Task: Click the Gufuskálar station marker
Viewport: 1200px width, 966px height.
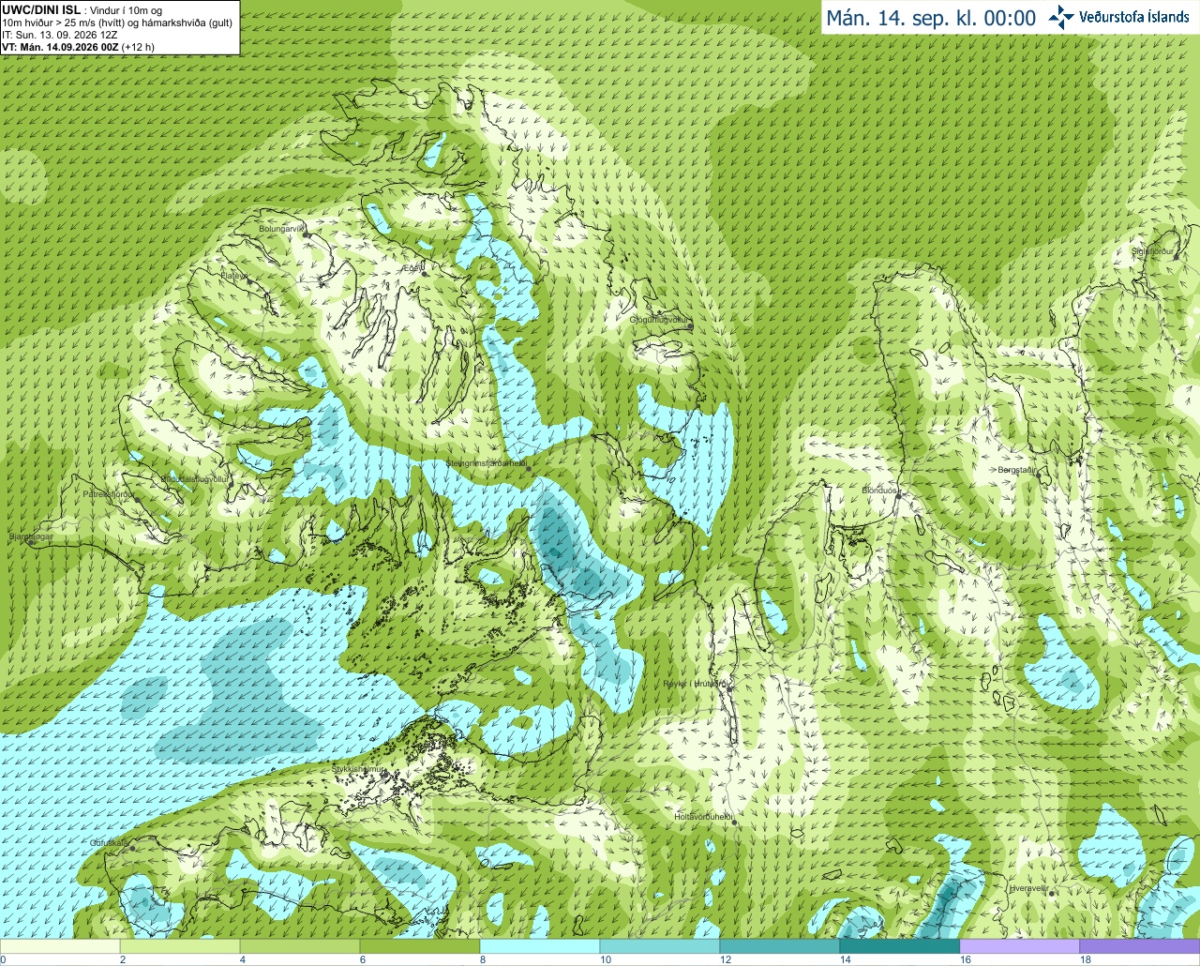Action: click(x=133, y=848)
